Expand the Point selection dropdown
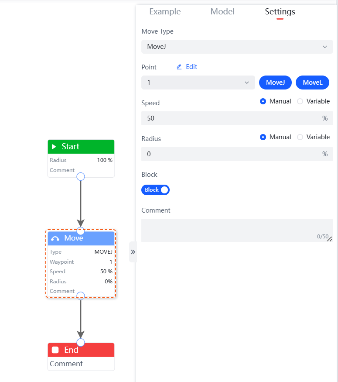338x382 pixels. (198, 83)
